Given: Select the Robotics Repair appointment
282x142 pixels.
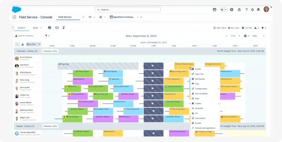Looking at the screenshot, I should point(83,133).
